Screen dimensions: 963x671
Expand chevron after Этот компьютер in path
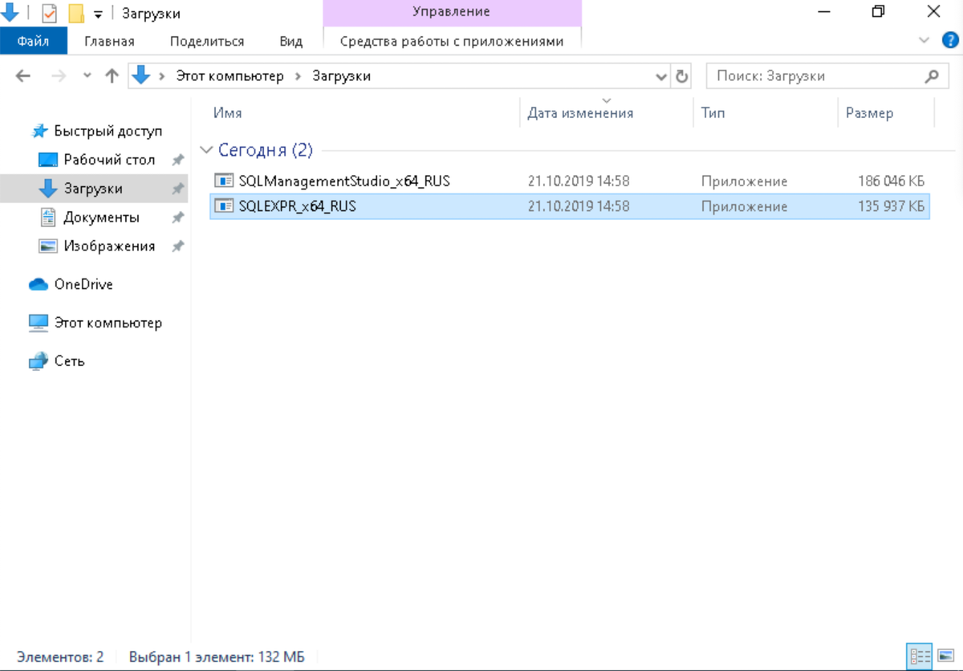pos(298,76)
